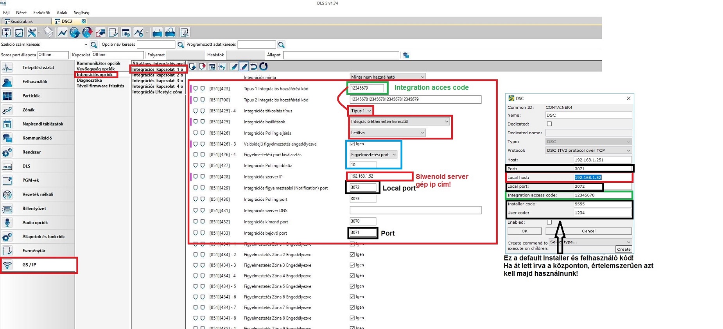
Task: Click the refresh circular arrow icon
Action: (264, 67)
